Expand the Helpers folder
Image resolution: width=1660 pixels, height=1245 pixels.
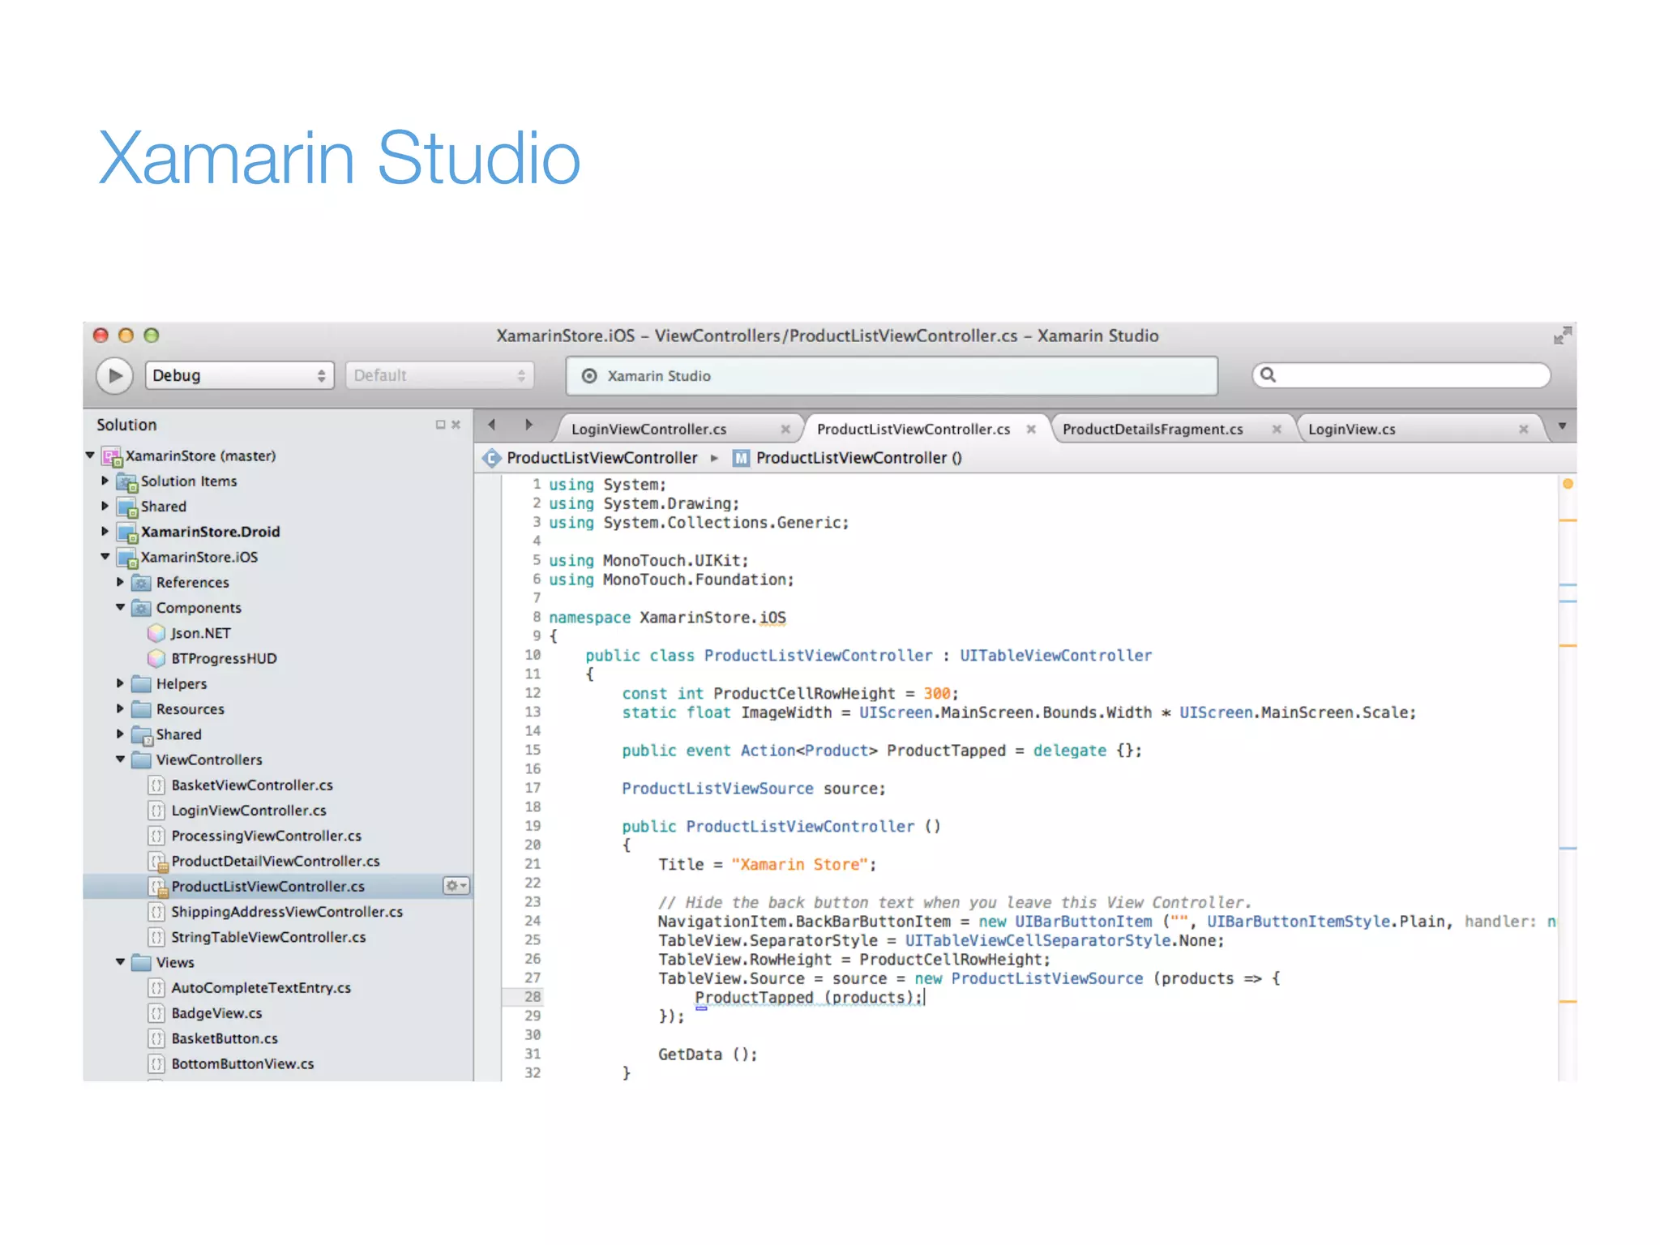(120, 683)
